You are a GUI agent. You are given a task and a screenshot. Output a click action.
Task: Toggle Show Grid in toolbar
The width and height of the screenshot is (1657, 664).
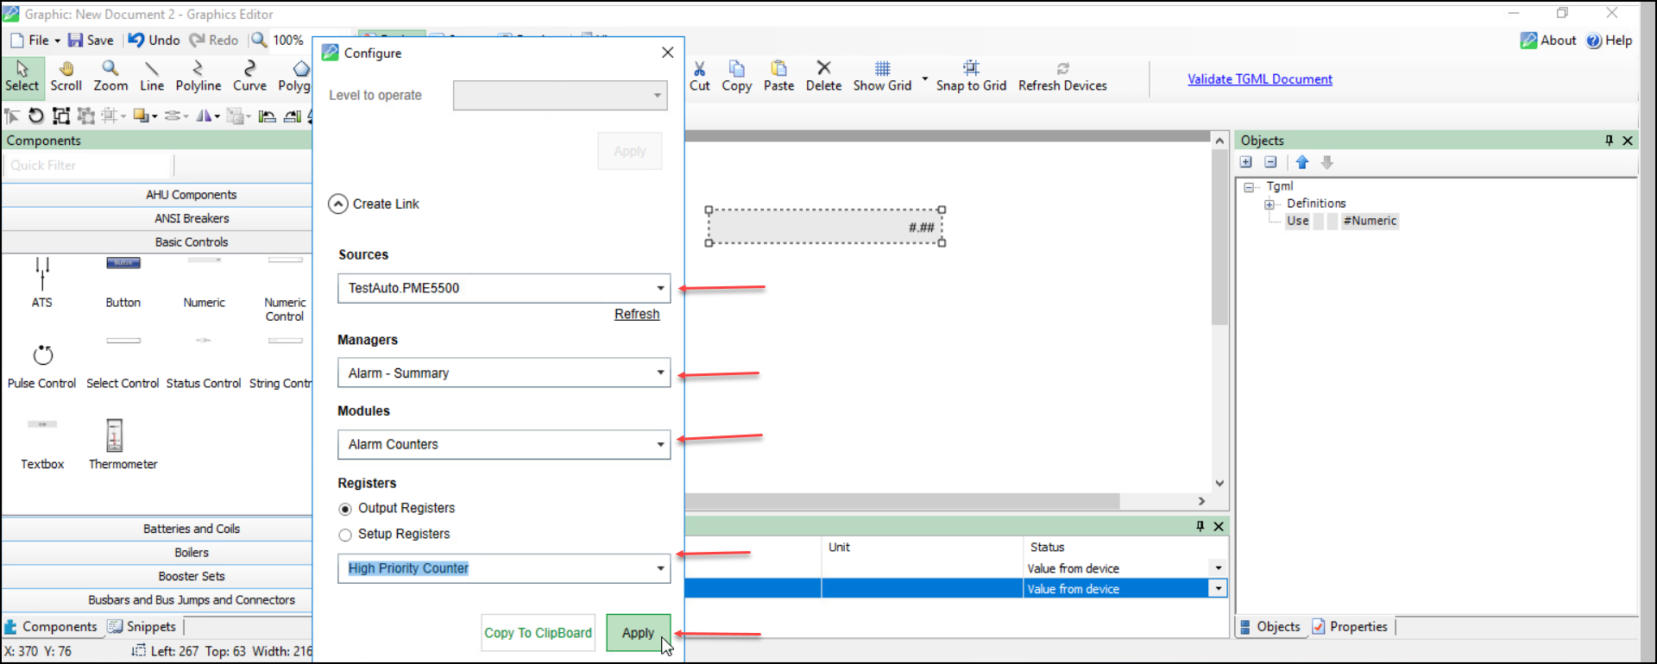click(882, 76)
